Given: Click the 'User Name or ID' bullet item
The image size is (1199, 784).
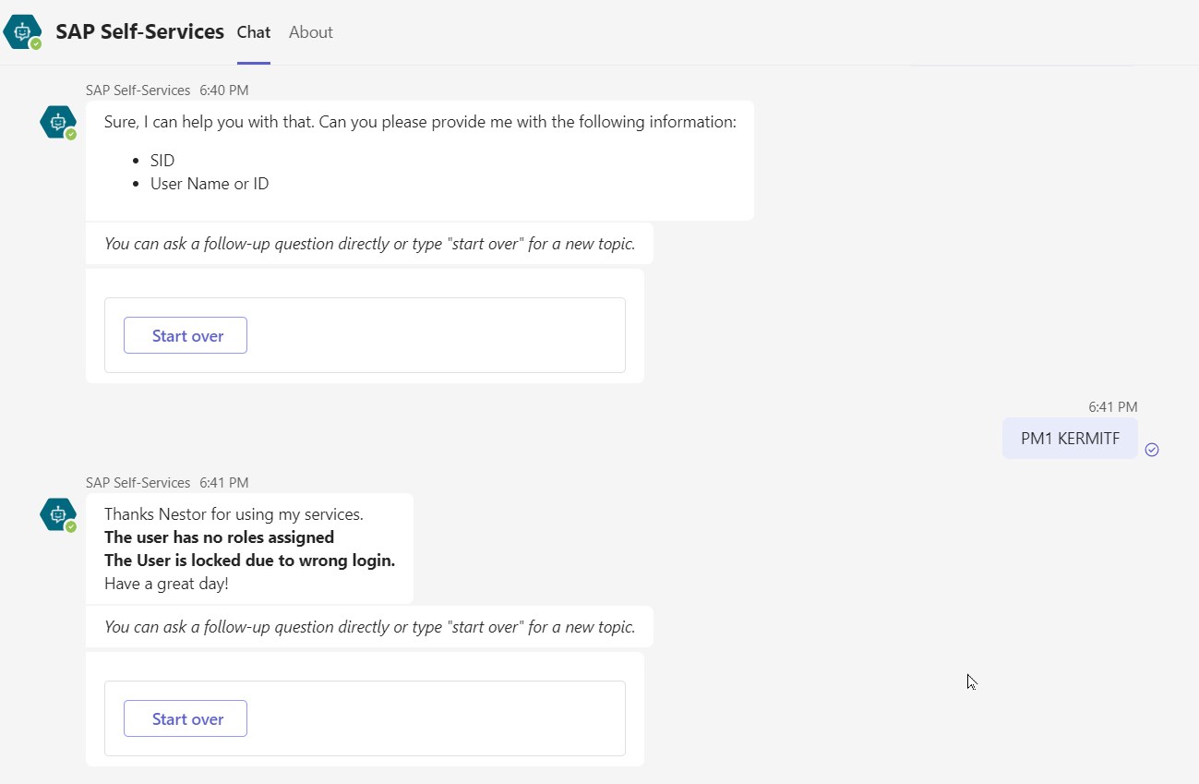Looking at the screenshot, I should coord(210,184).
